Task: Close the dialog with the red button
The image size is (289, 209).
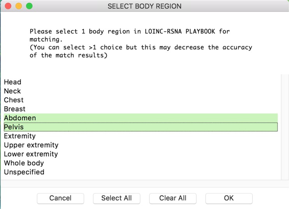Action: pos(8,6)
